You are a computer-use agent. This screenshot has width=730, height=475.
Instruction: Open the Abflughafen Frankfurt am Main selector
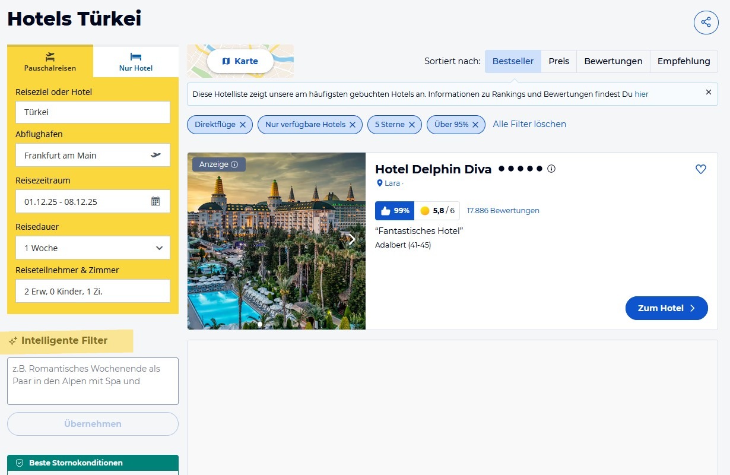pos(93,155)
